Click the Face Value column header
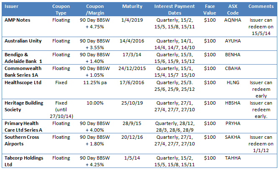The height and width of the screenshot is (170, 279). [210, 10]
